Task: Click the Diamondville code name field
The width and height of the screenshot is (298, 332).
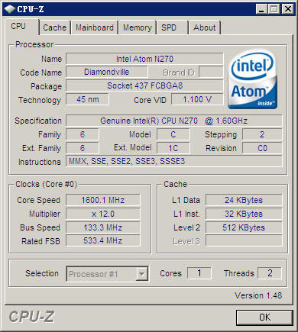Action: point(107,72)
